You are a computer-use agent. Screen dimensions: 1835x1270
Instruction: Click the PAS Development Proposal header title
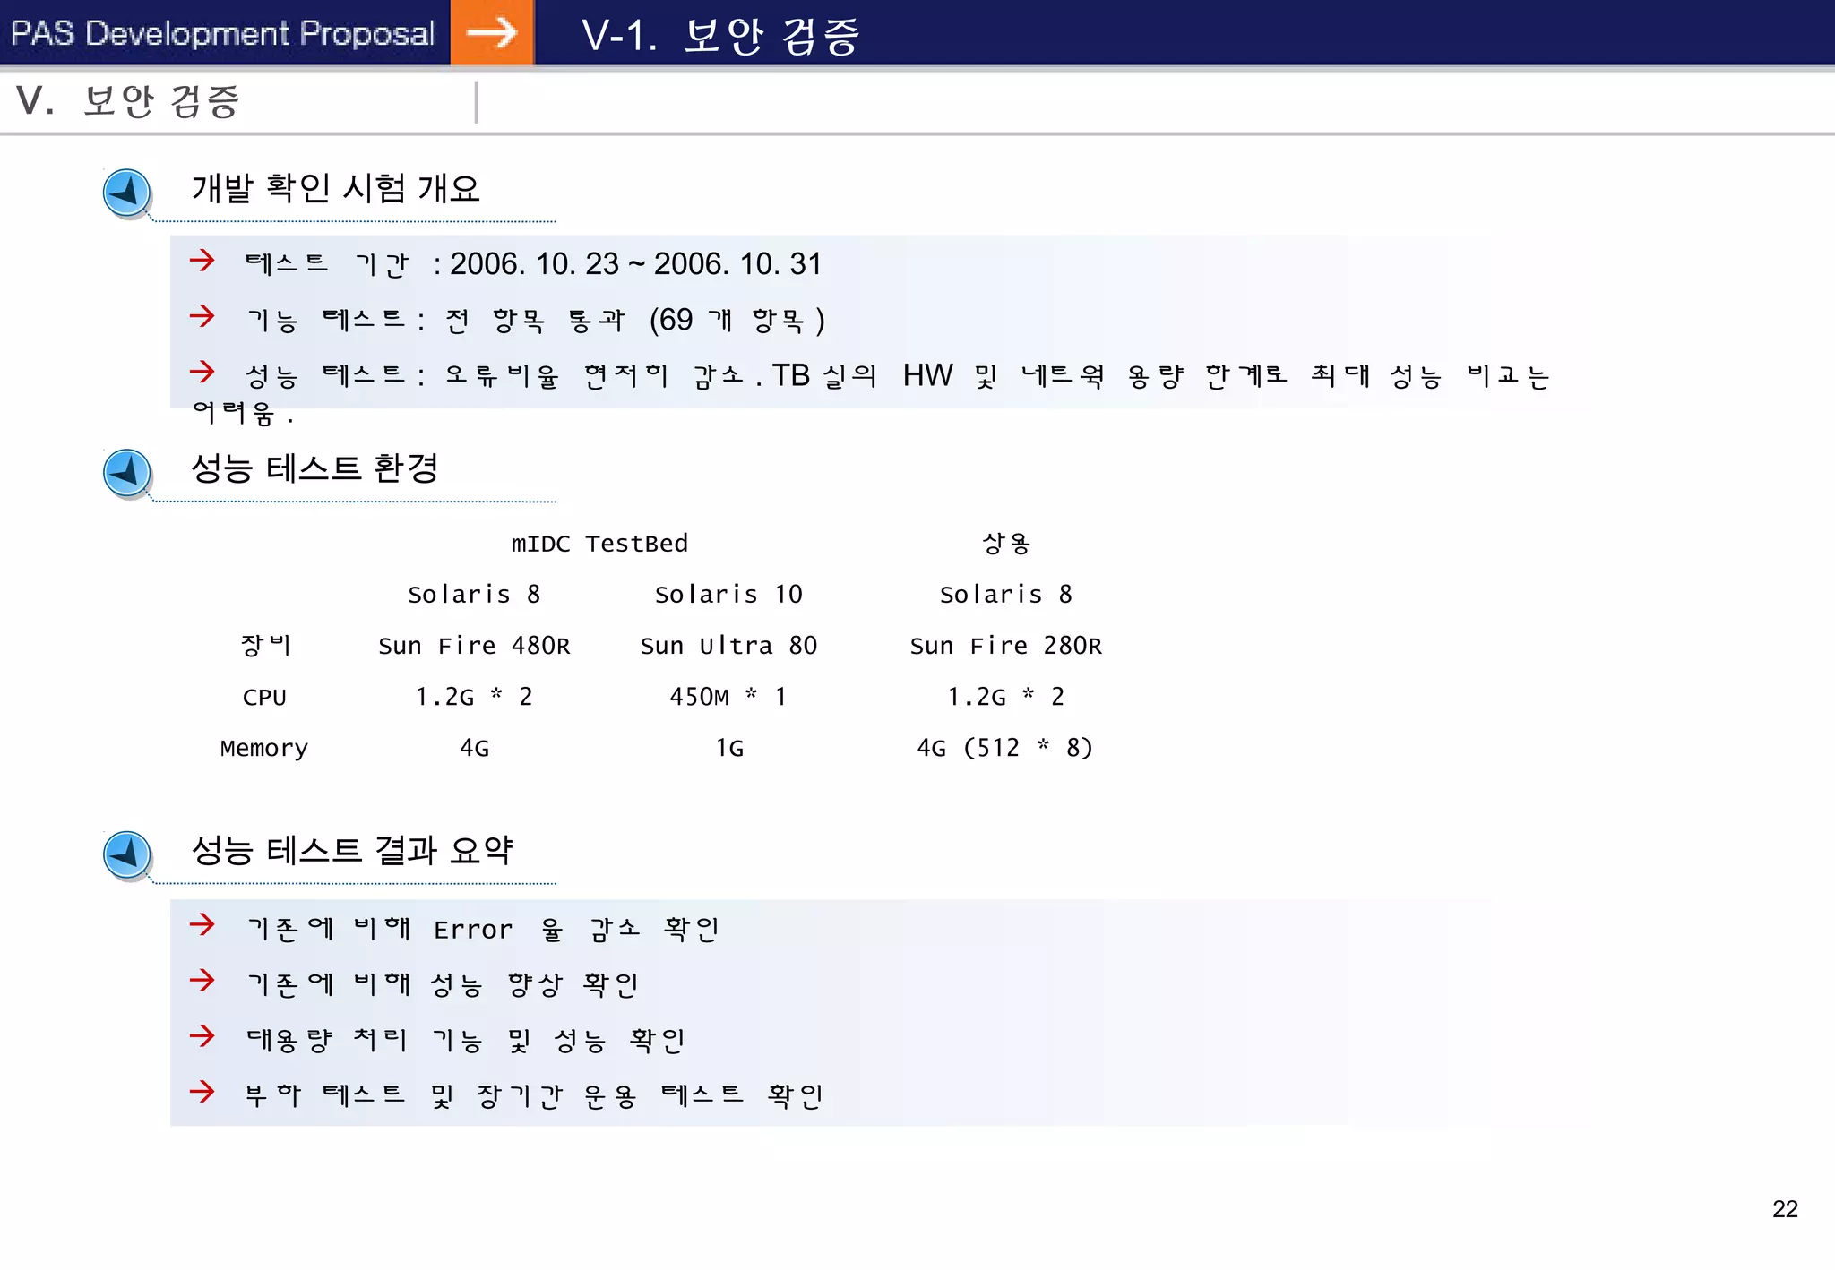click(222, 33)
